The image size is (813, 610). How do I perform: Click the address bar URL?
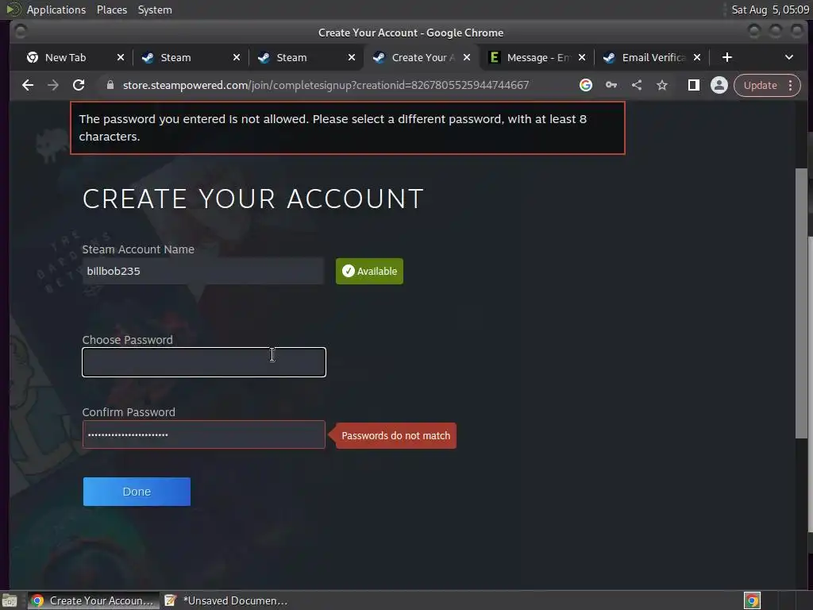click(x=326, y=85)
